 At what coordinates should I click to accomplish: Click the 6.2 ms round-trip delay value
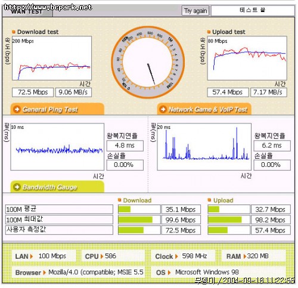tap(272, 145)
